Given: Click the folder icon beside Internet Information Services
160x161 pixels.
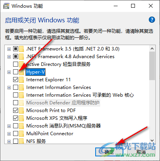Looking at the screenshot, I should tap(21, 87).
